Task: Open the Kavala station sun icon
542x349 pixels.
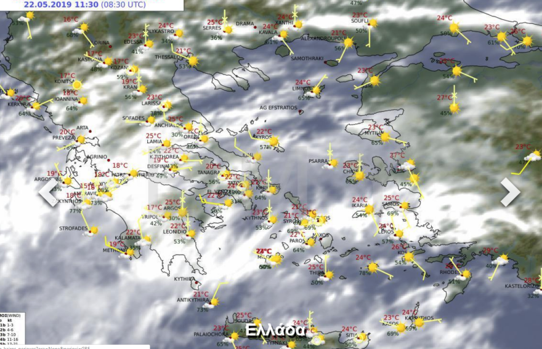Action: (283, 34)
